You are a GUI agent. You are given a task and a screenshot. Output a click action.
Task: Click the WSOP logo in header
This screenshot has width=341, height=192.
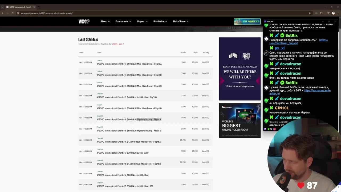[84, 22]
